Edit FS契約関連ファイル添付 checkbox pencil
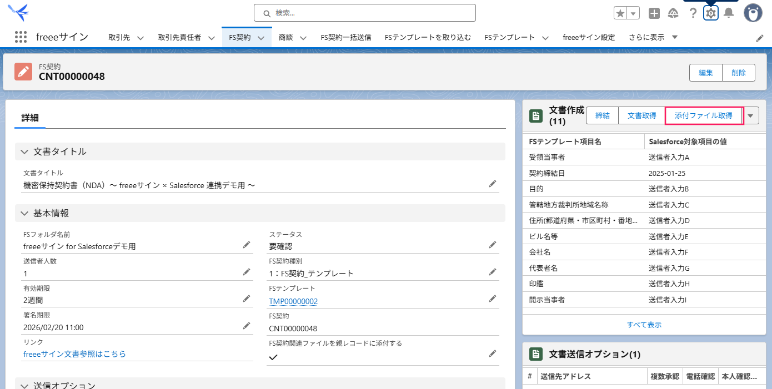772x389 pixels. 492,353
